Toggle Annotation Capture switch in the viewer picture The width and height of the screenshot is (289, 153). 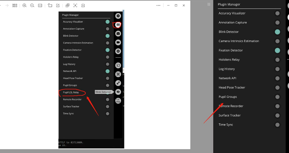(107, 29)
